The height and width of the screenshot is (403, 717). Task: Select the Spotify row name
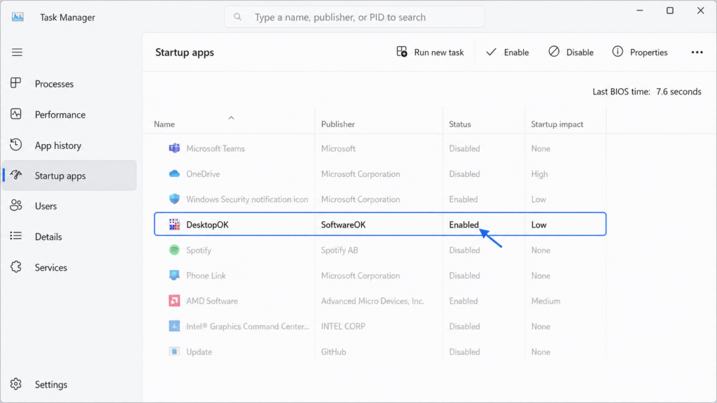[x=198, y=250]
